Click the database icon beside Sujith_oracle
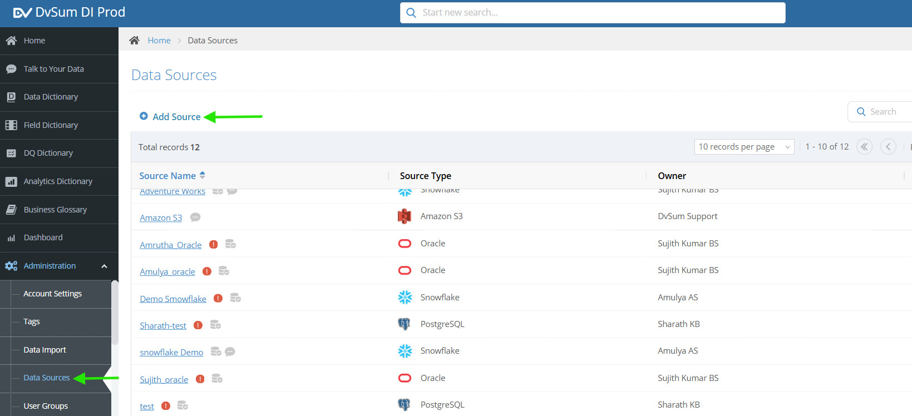The width and height of the screenshot is (912, 416). click(217, 379)
